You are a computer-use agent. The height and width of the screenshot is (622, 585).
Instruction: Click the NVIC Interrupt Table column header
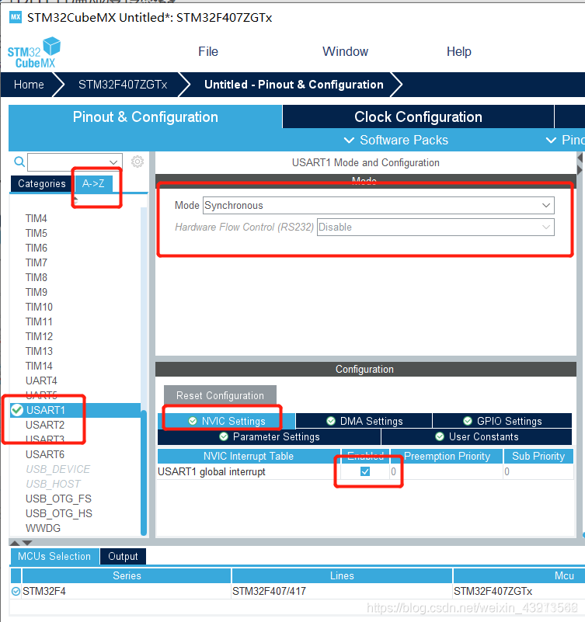click(249, 456)
